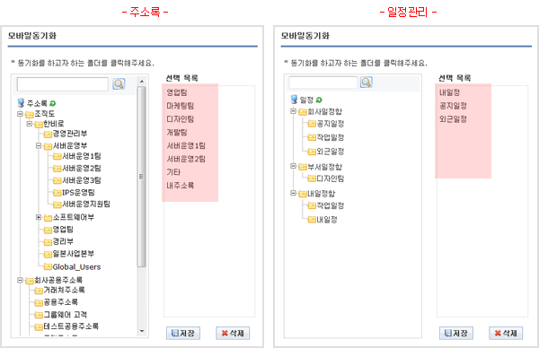Click the search input field in 주소록 panel
539x348 pixels.
pyautogui.click(x=63, y=84)
